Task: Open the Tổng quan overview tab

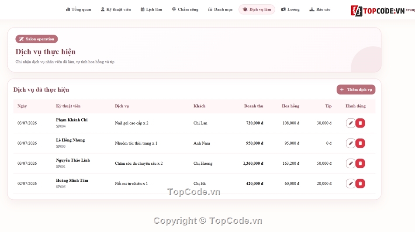Action: [x=78, y=10]
